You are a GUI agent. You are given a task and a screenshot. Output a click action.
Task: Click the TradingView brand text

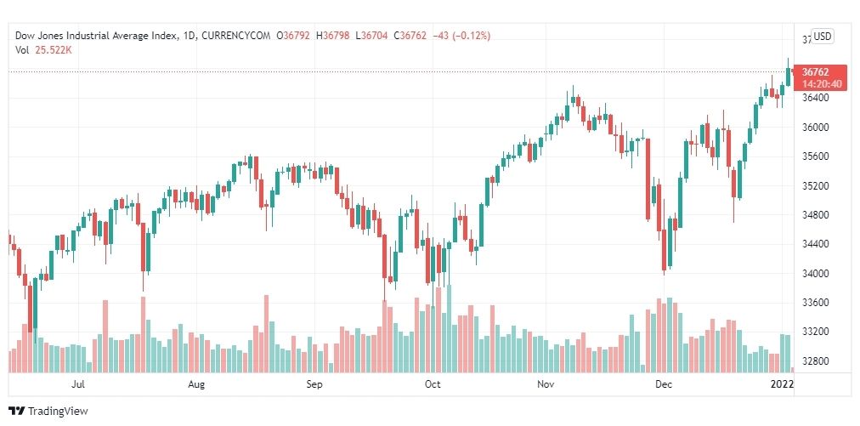pos(58,412)
